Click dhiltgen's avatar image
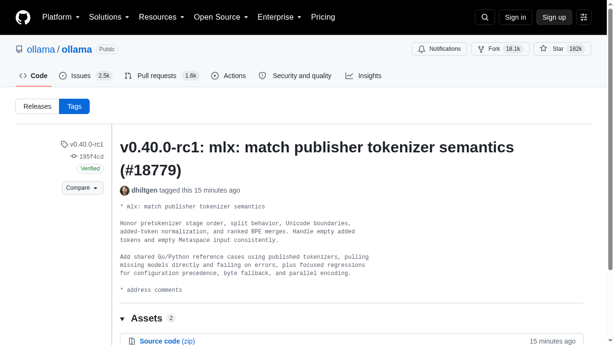Image resolution: width=614 pixels, height=345 pixels. click(x=125, y=190)
